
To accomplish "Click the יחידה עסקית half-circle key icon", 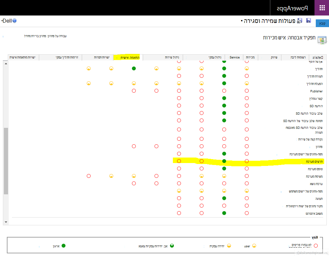I will pos(229,246).
